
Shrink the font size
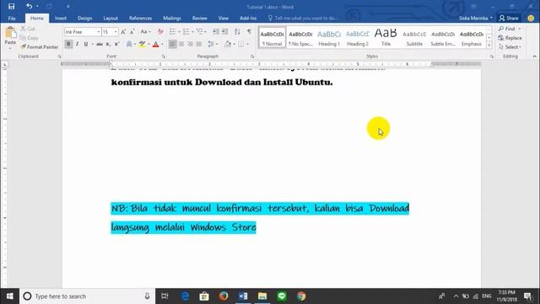click(x=132, y=32)
